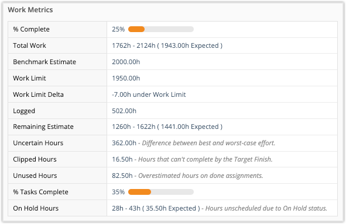Click the Work Limit value 1950.00h
The width and height of the screenshot is (346, 224).
coord(126,78)
